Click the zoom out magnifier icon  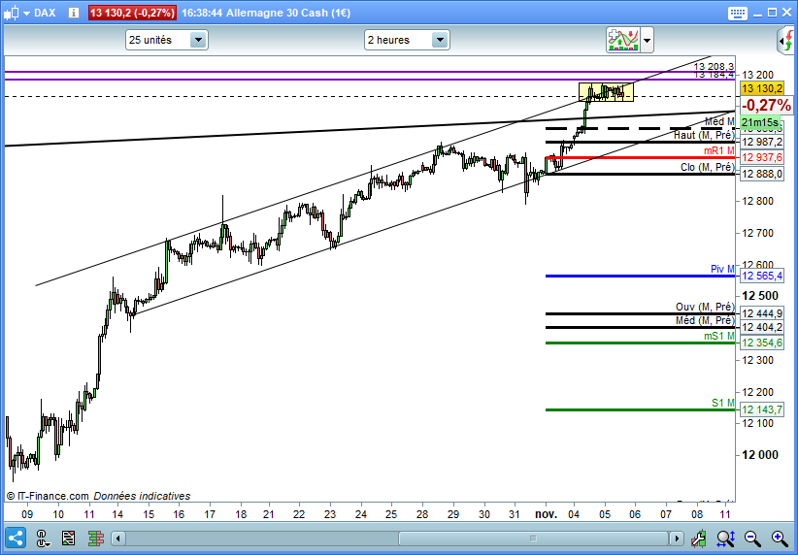(x=752, y=538)
